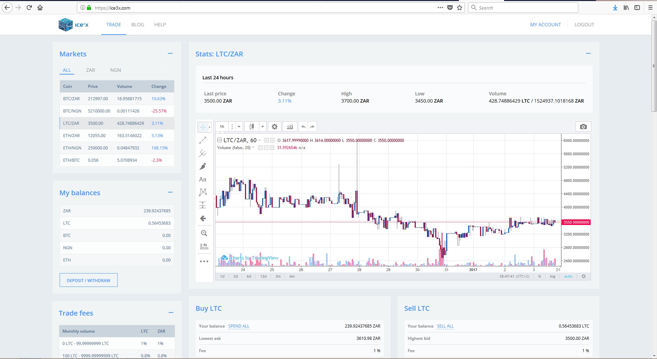Go to the browser home page
Screen dimensions: 657x359
tap(40, 8)
